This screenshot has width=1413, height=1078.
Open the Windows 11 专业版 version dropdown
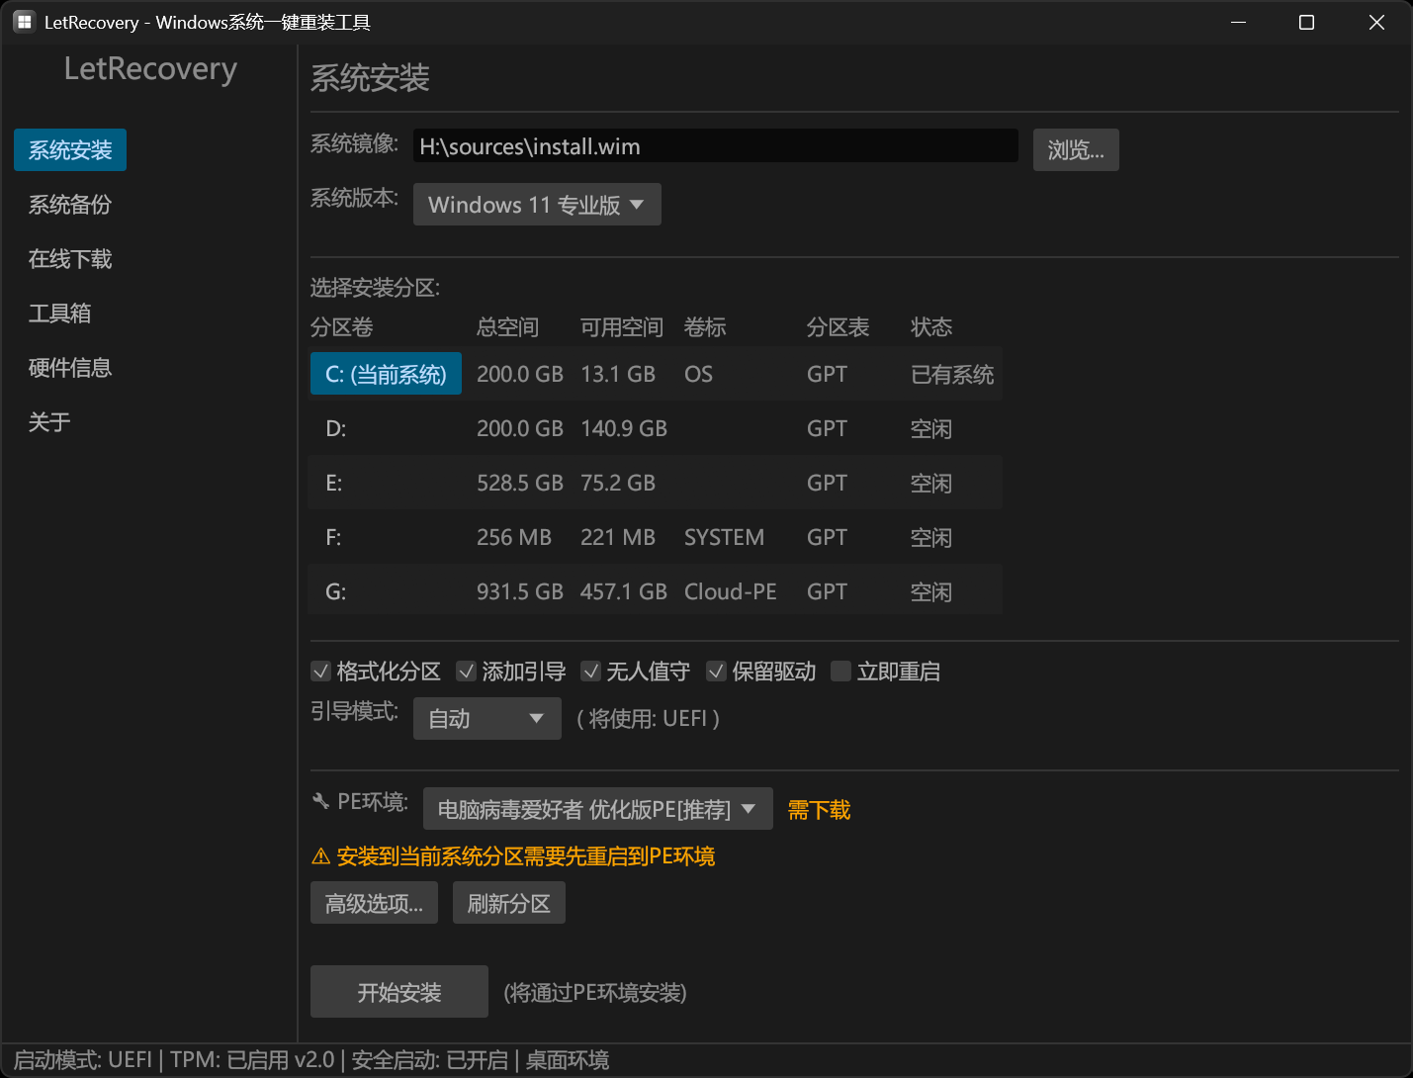tap(537, 204)
